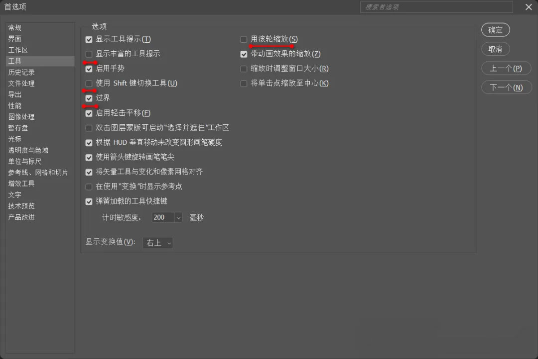Open the 常规 preferences category
The image size is (538, 359).
click(x=40, y=28)
